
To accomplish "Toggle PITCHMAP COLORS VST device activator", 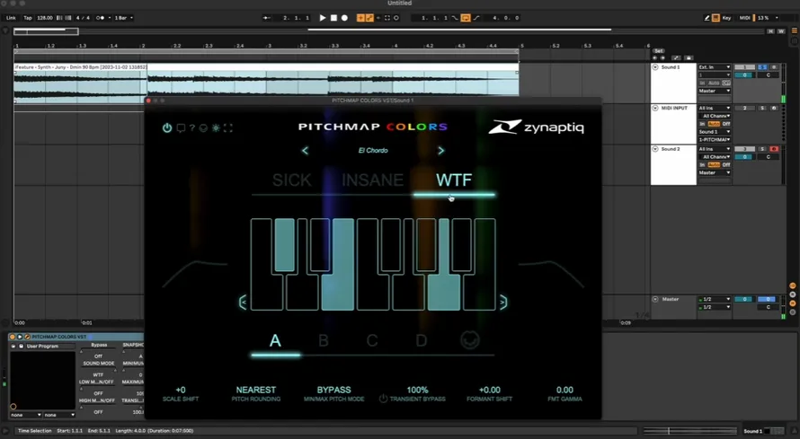I will point(13,337).
